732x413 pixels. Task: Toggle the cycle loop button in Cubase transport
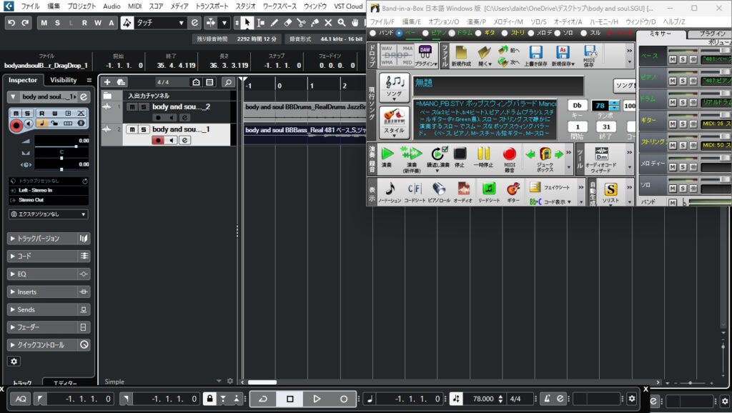(263, 399)
